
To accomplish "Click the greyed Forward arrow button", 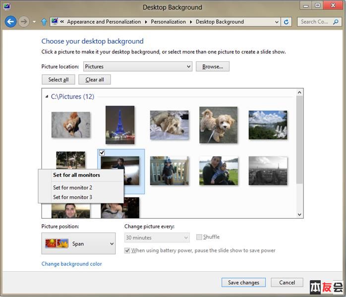I will pos(24,22).
